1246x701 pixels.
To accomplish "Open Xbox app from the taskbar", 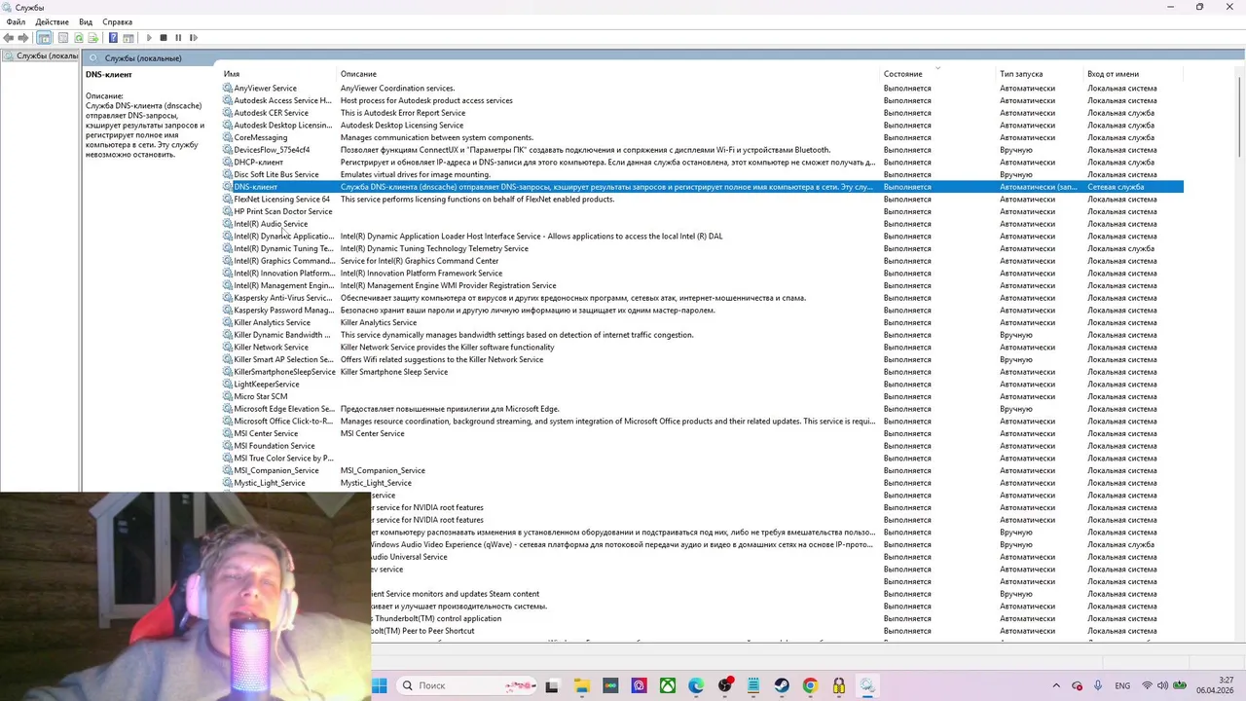I will (x=668, y=685).
